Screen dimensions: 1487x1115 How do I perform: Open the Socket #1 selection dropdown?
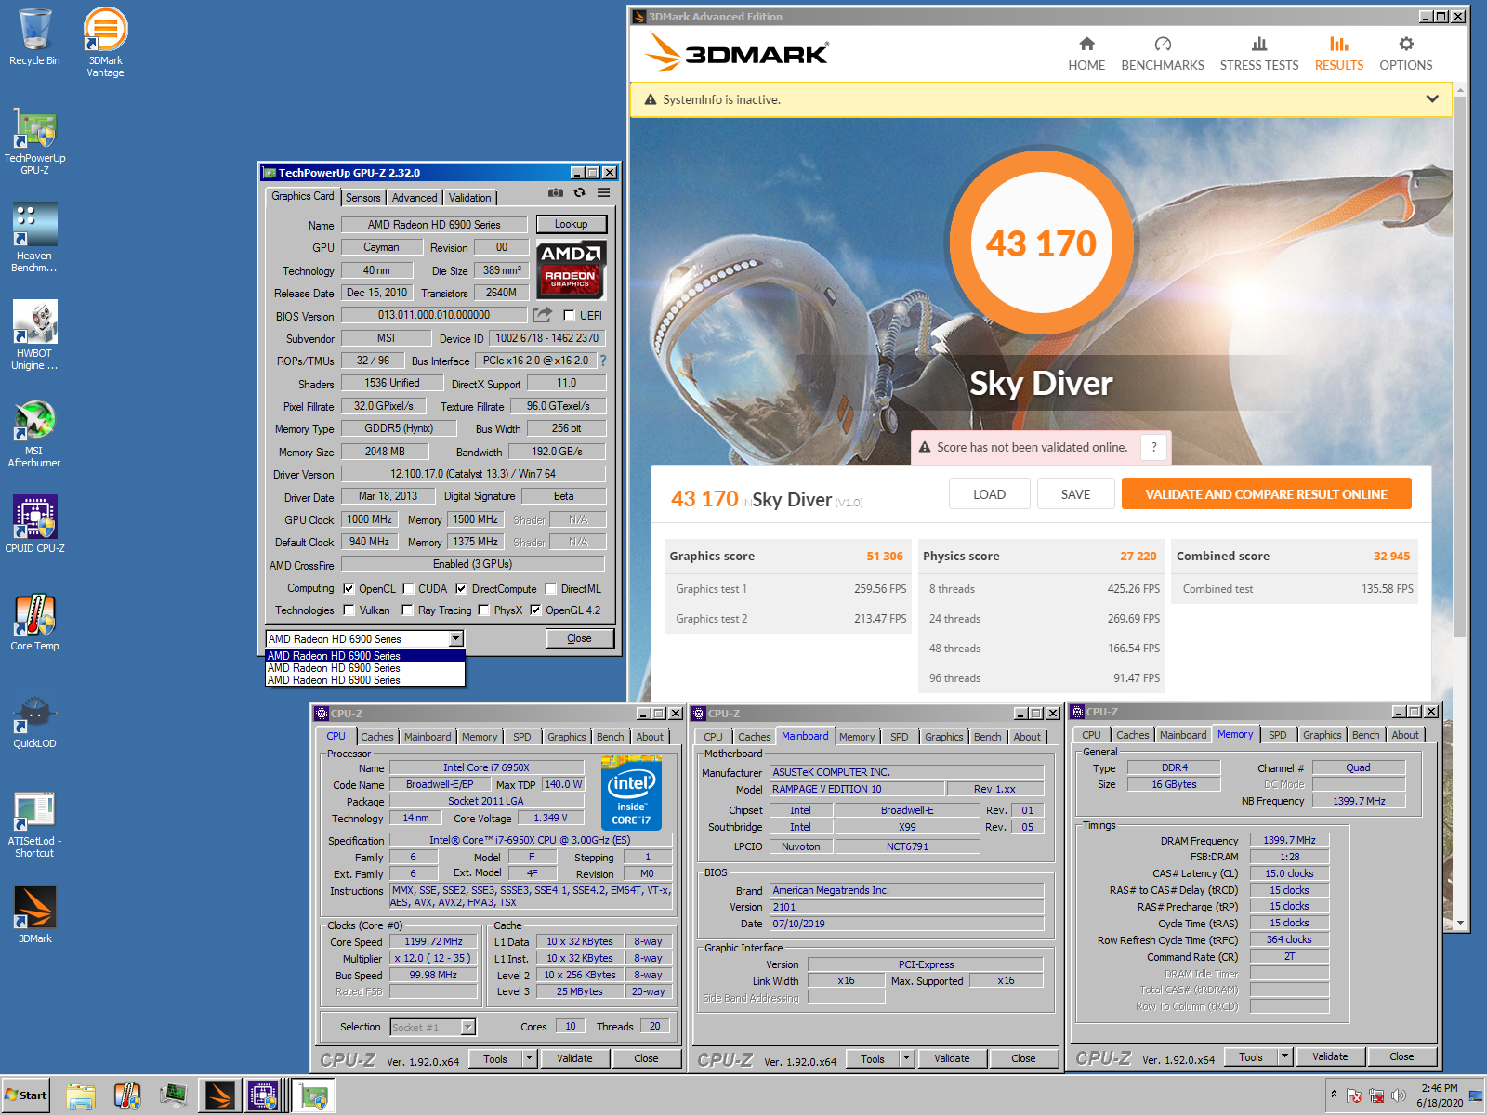468,1027
